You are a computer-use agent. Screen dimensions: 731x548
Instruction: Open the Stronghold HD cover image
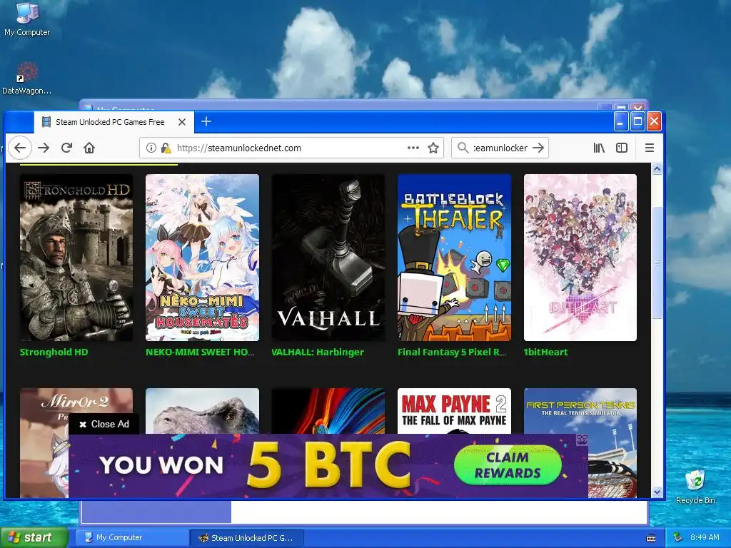tap(76, 257)
